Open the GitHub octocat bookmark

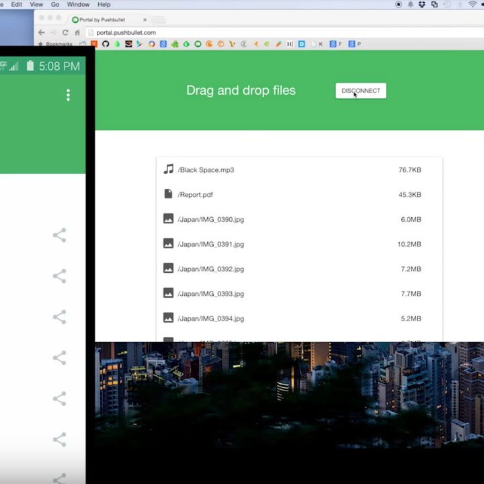point(106,44)
